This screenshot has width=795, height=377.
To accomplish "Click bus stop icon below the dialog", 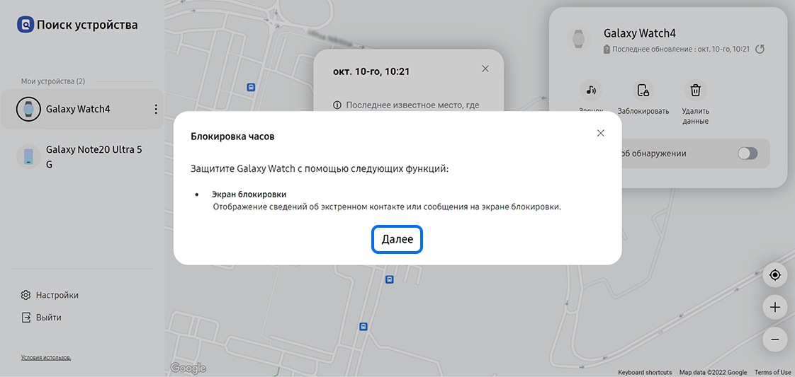I will coord(389,279).
